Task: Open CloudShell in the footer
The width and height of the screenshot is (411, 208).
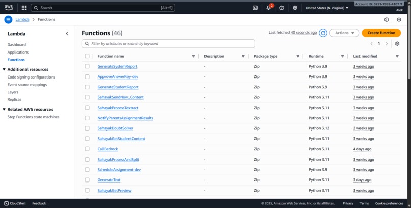Action: click(15, 203)
